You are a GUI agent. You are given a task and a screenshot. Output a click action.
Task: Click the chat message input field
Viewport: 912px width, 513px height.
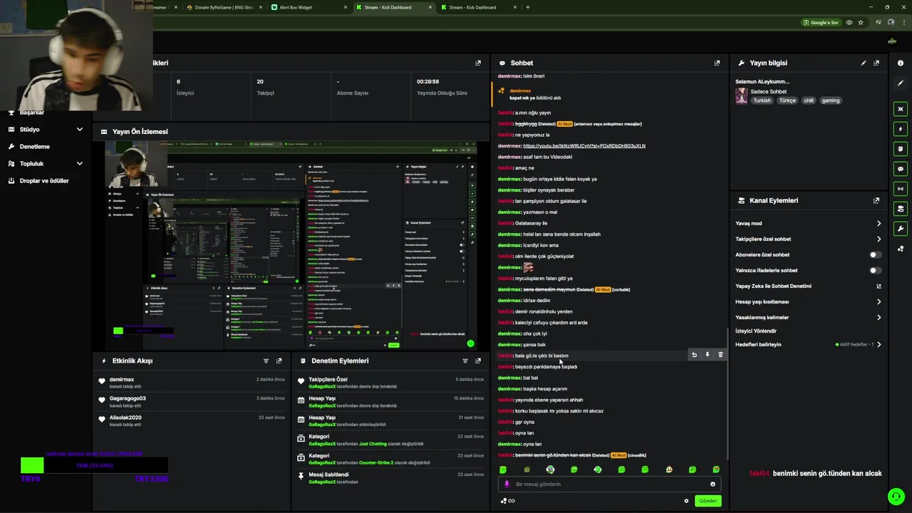tap(609, 484)
